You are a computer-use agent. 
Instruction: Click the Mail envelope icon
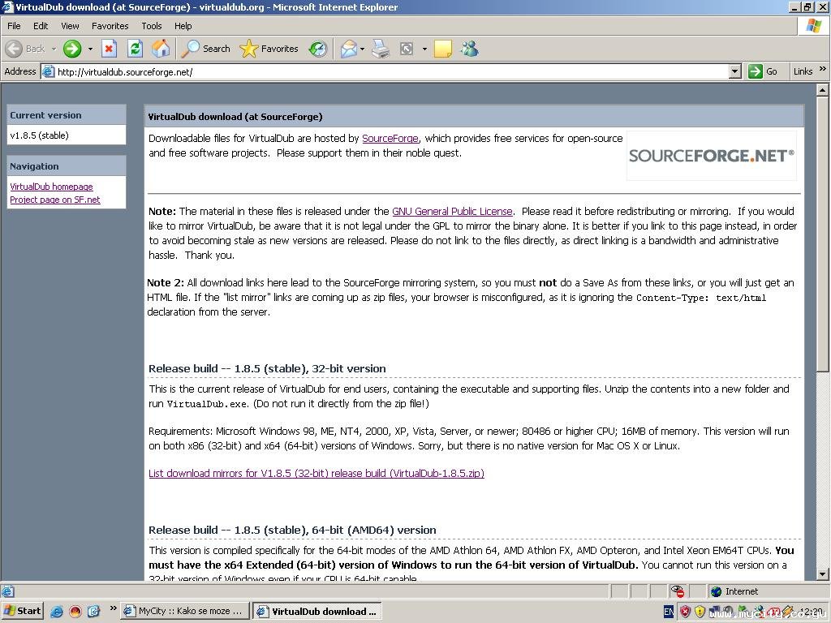click(349, 49)
